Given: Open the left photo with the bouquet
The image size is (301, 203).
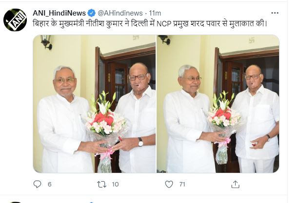Looking at the screenshot, I should (x=94, y=104).
